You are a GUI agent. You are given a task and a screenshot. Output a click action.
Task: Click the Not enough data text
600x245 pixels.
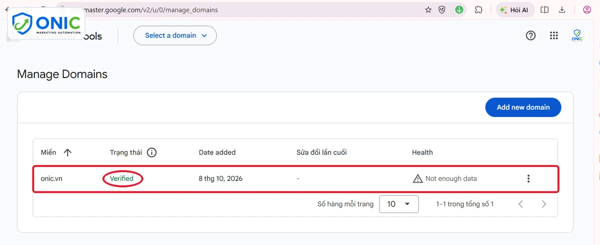451,178
